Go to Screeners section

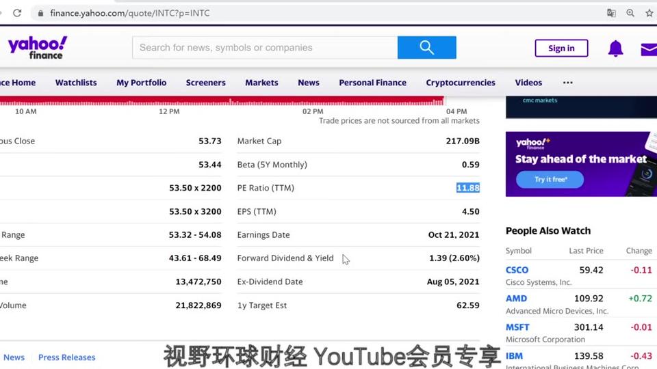[206, 83]
